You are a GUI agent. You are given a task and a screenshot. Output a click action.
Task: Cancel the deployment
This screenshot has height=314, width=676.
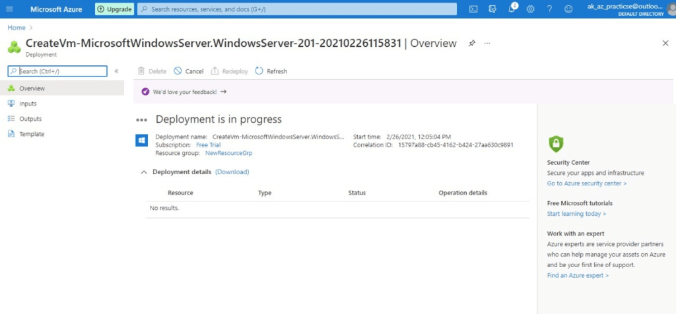coord(188,71)
